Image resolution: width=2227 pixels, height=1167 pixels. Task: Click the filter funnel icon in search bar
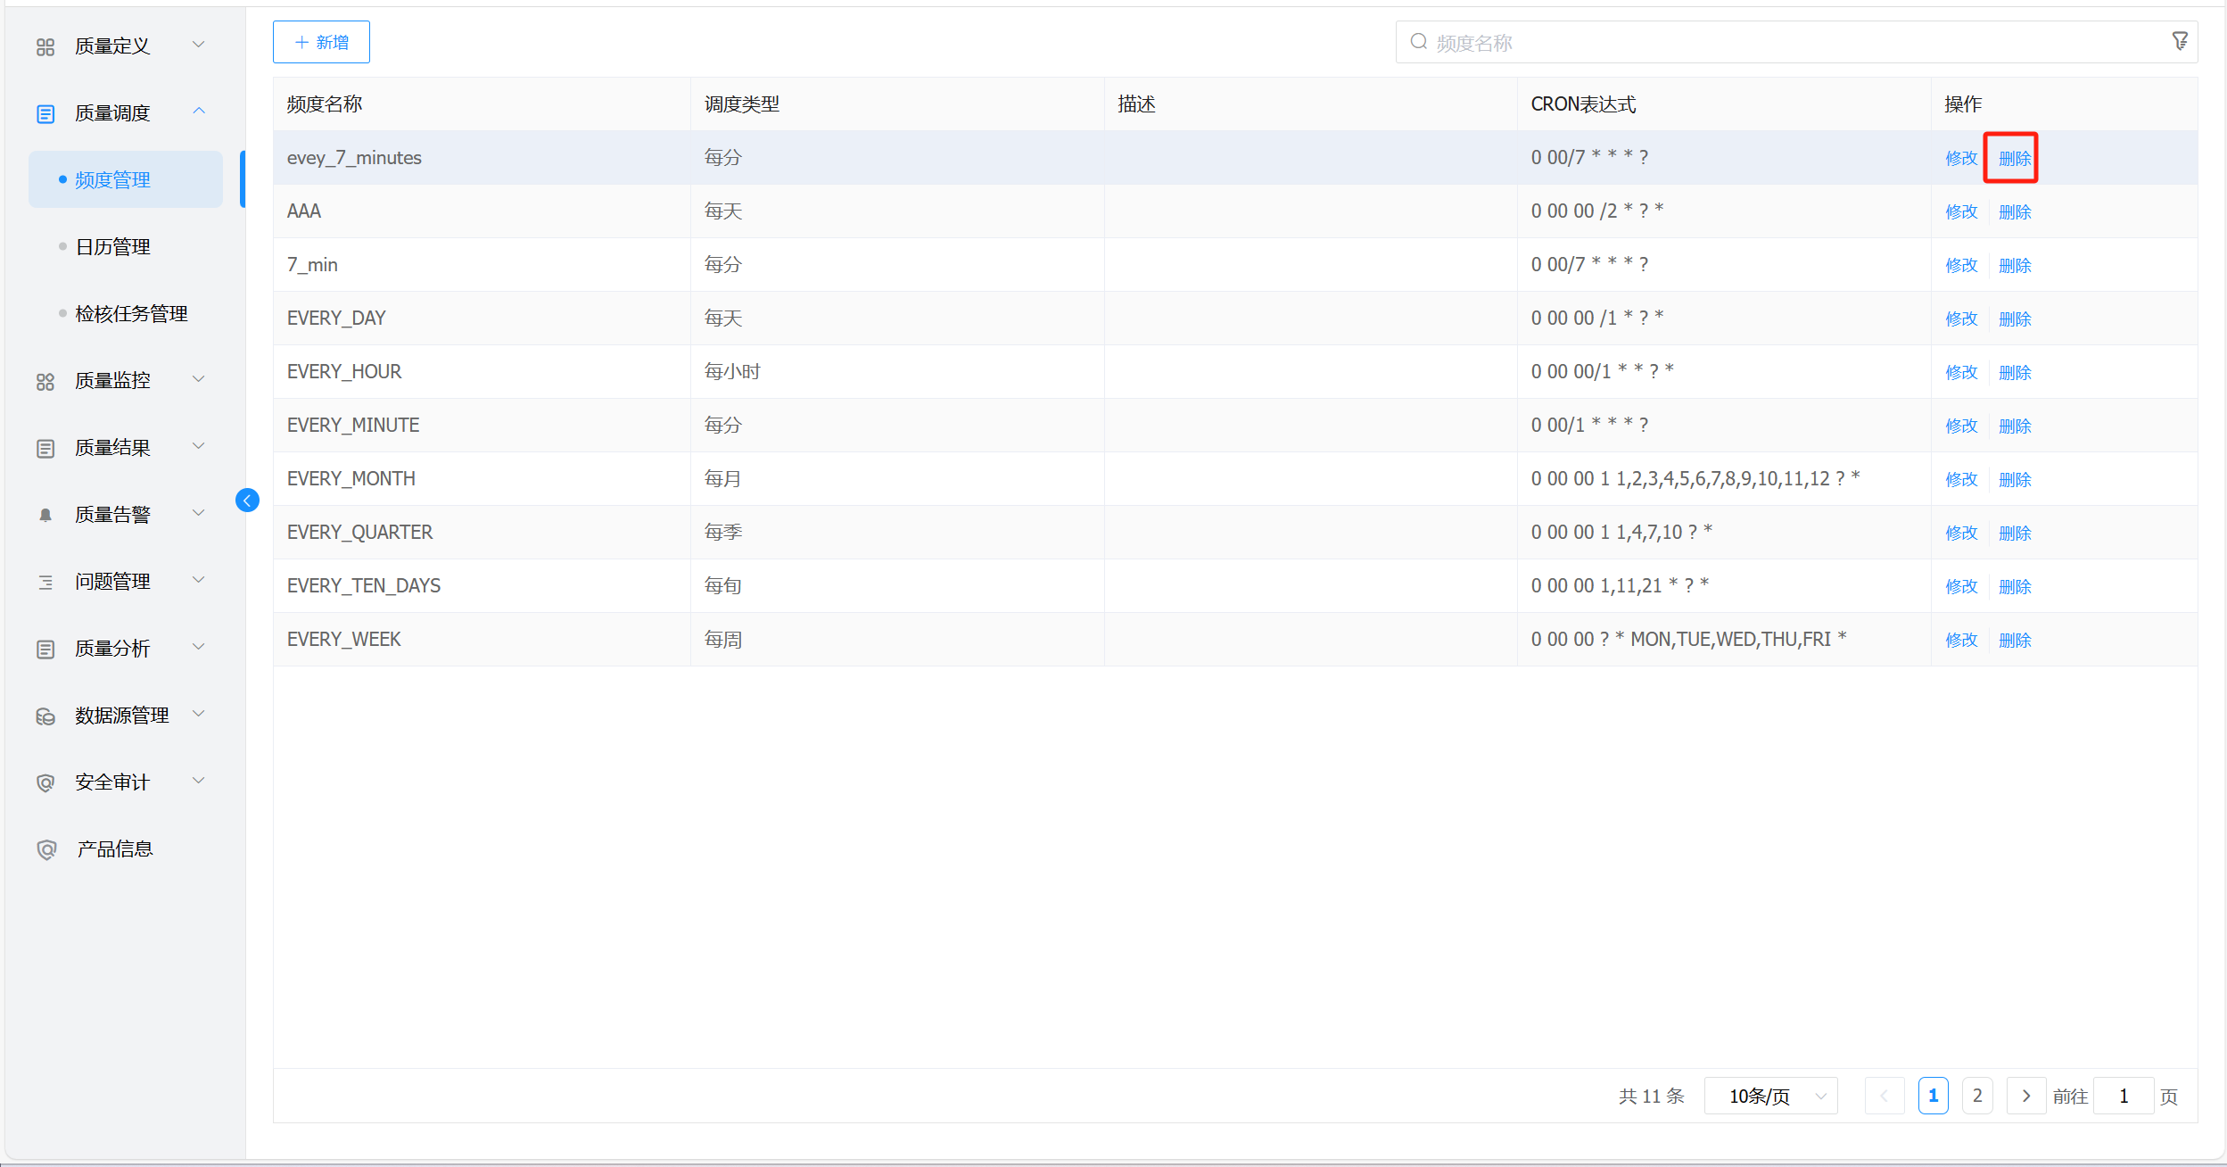click(x=2179, y=42)
